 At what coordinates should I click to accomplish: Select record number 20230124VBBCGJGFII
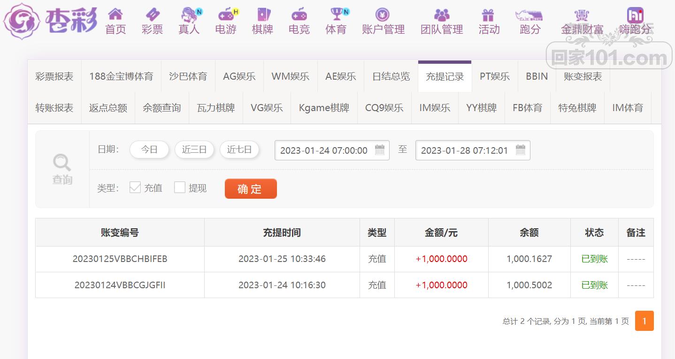tap(120, 285)
